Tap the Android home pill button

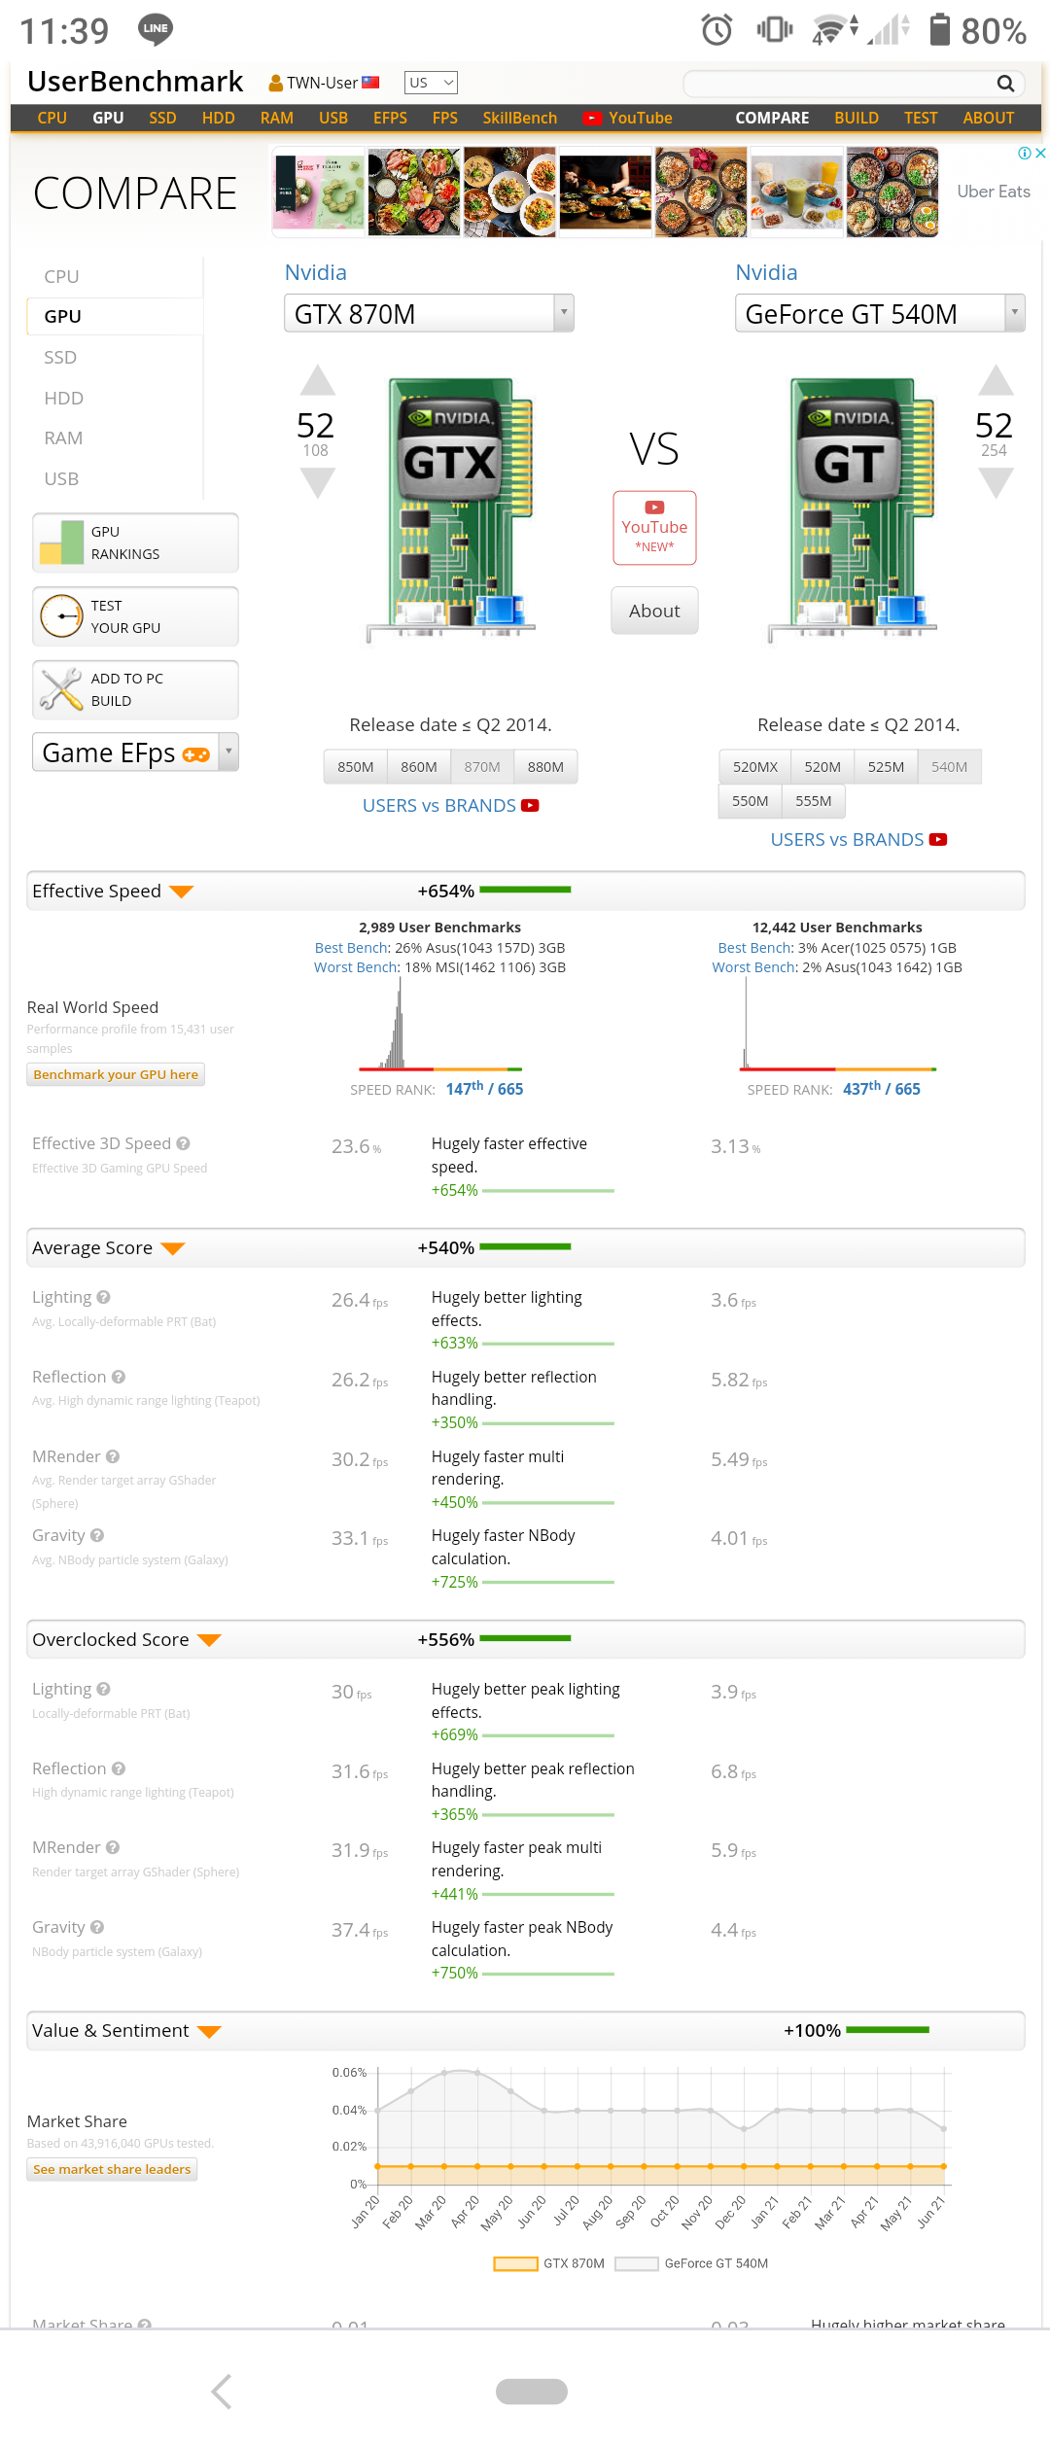[532, 2391]
